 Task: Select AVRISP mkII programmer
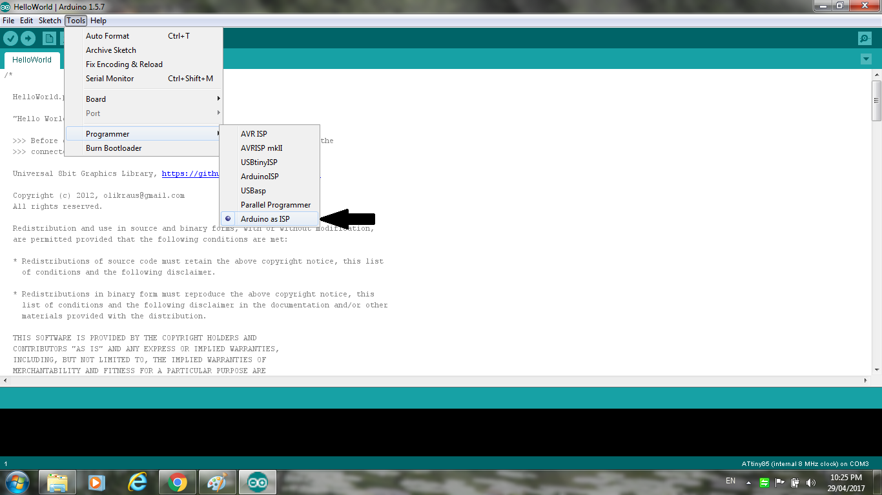pos(269,148)
